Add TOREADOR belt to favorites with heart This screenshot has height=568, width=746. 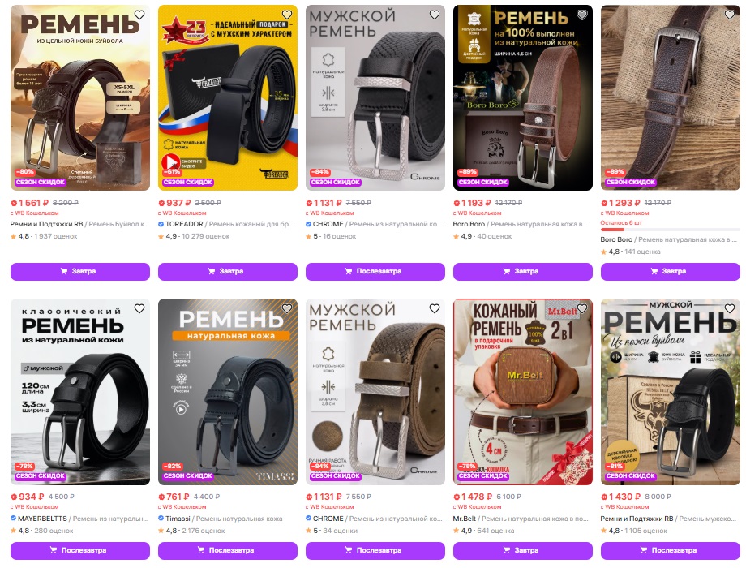click(287, 15)
